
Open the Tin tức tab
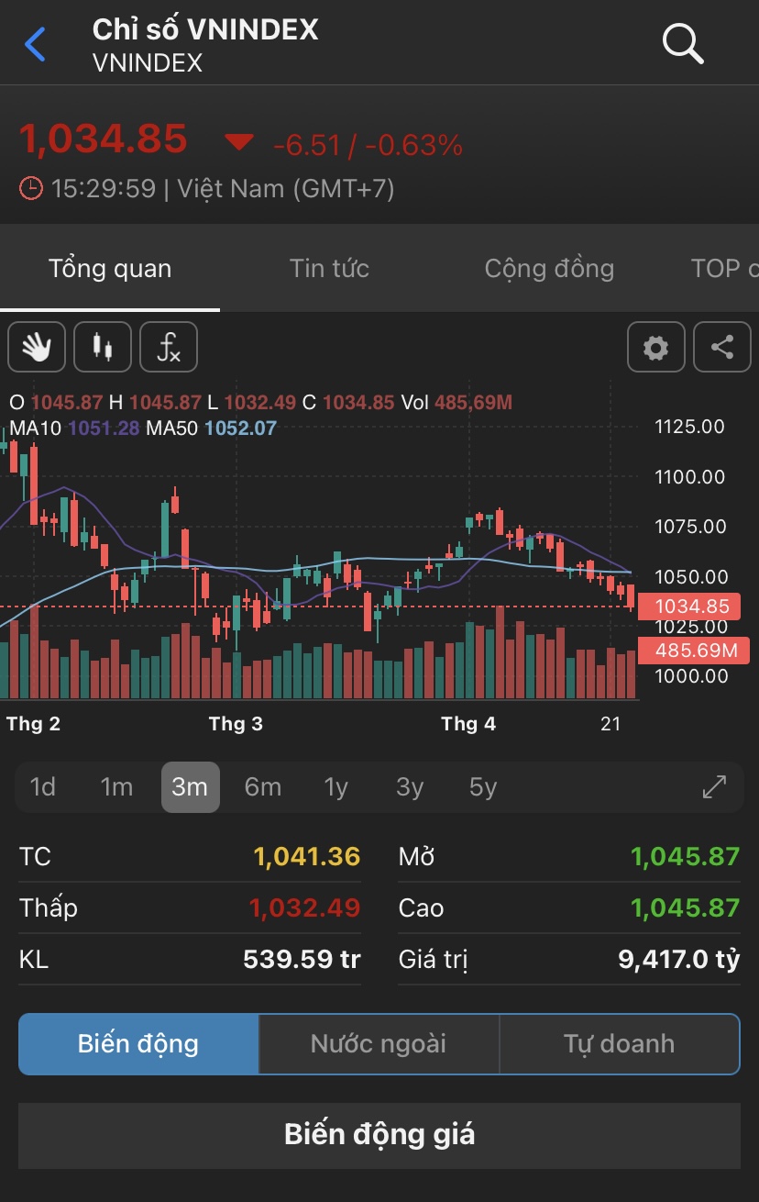[x=329, y=268]
